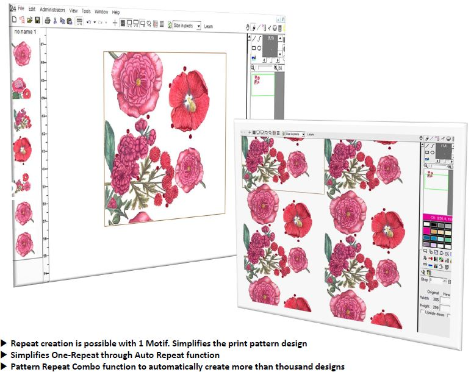Click the New document icon
471x372 pixels.
pyautogui.click(x=14, y=20)
